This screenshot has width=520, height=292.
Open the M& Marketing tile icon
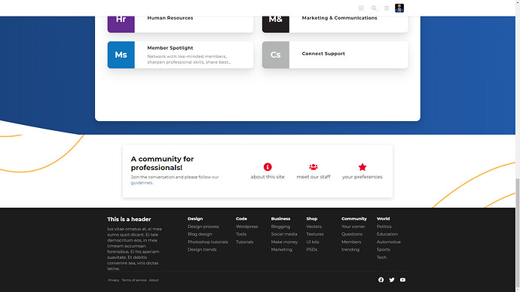coord(276,24)
